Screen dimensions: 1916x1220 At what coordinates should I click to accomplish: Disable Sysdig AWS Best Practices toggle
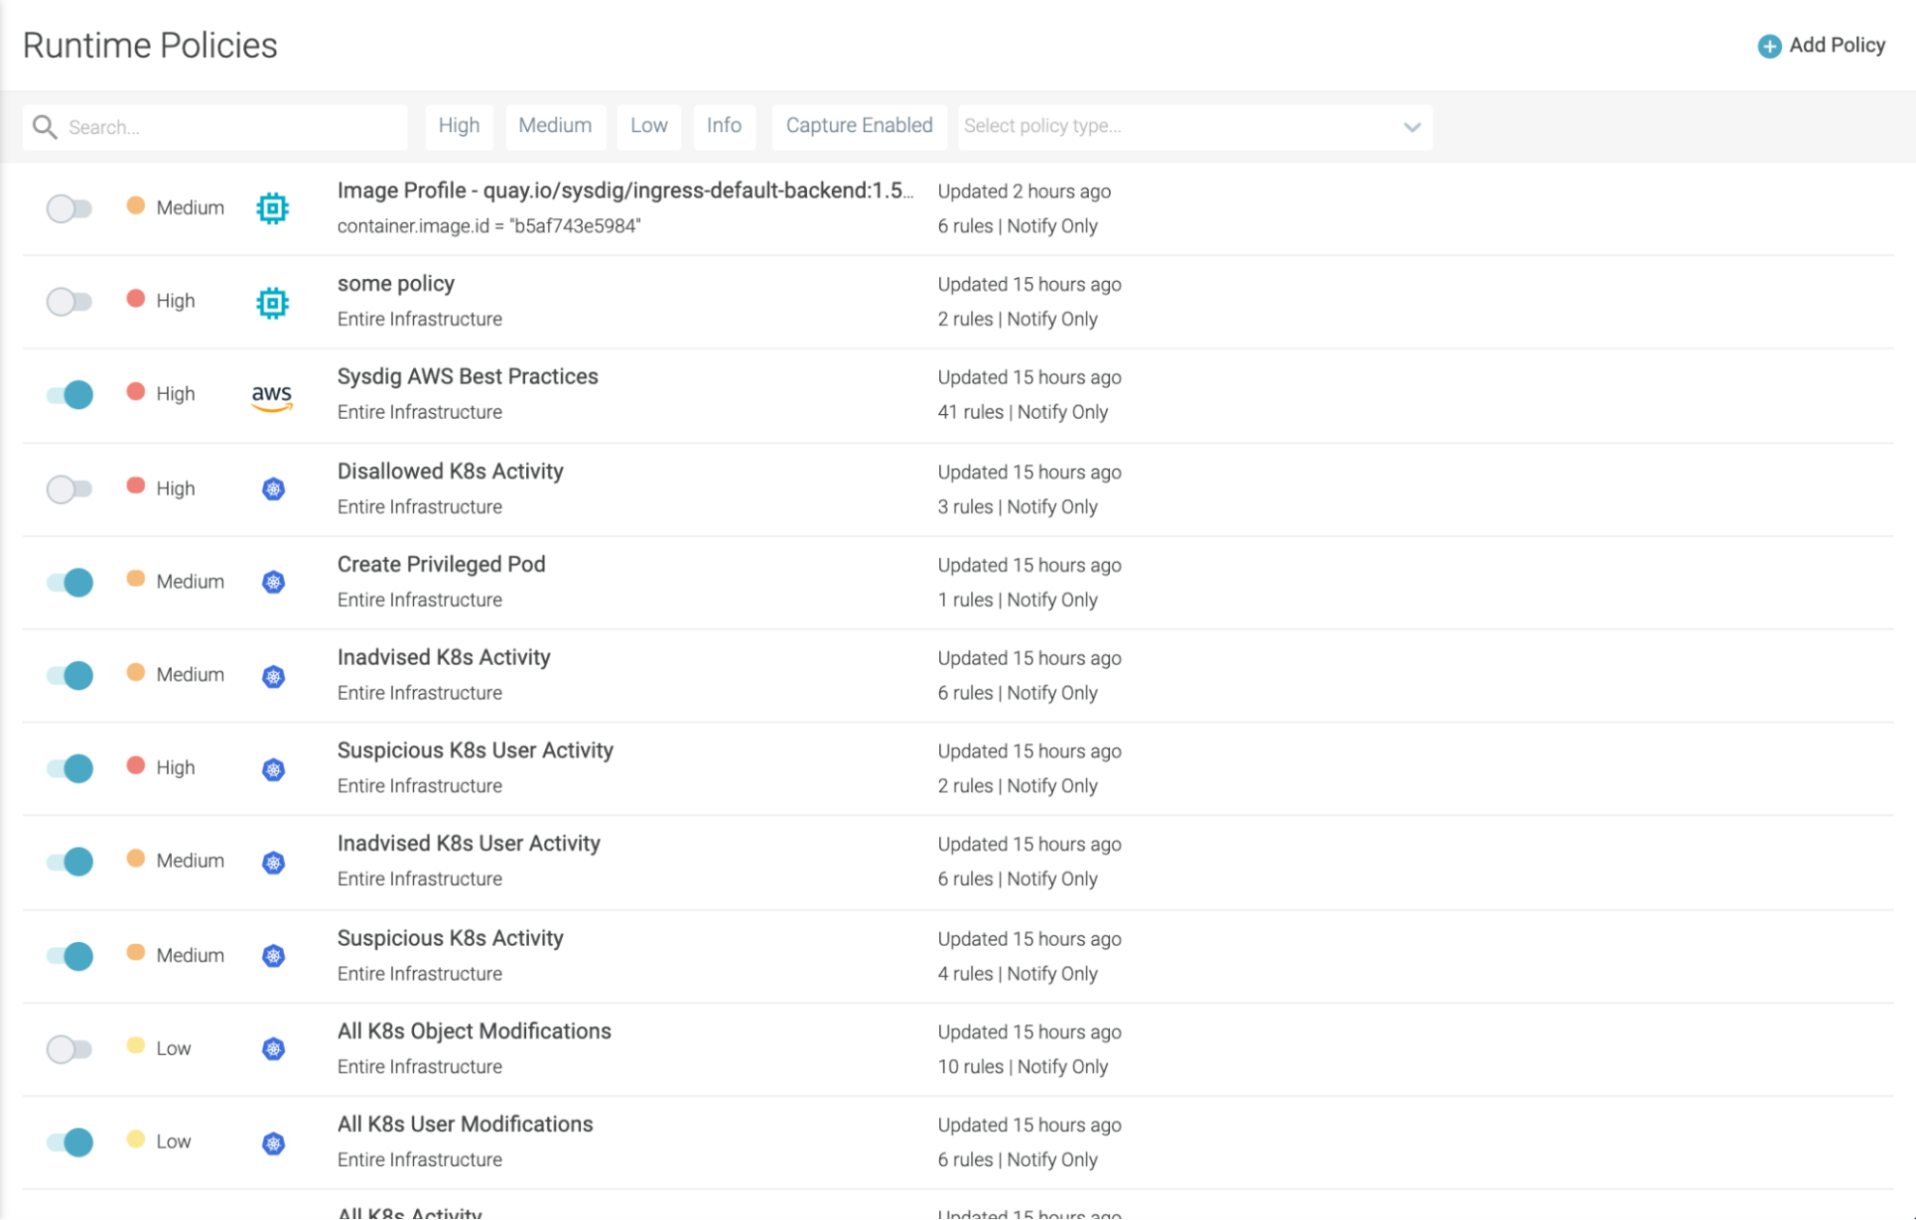pyautogui.click(x=69, y=395)
